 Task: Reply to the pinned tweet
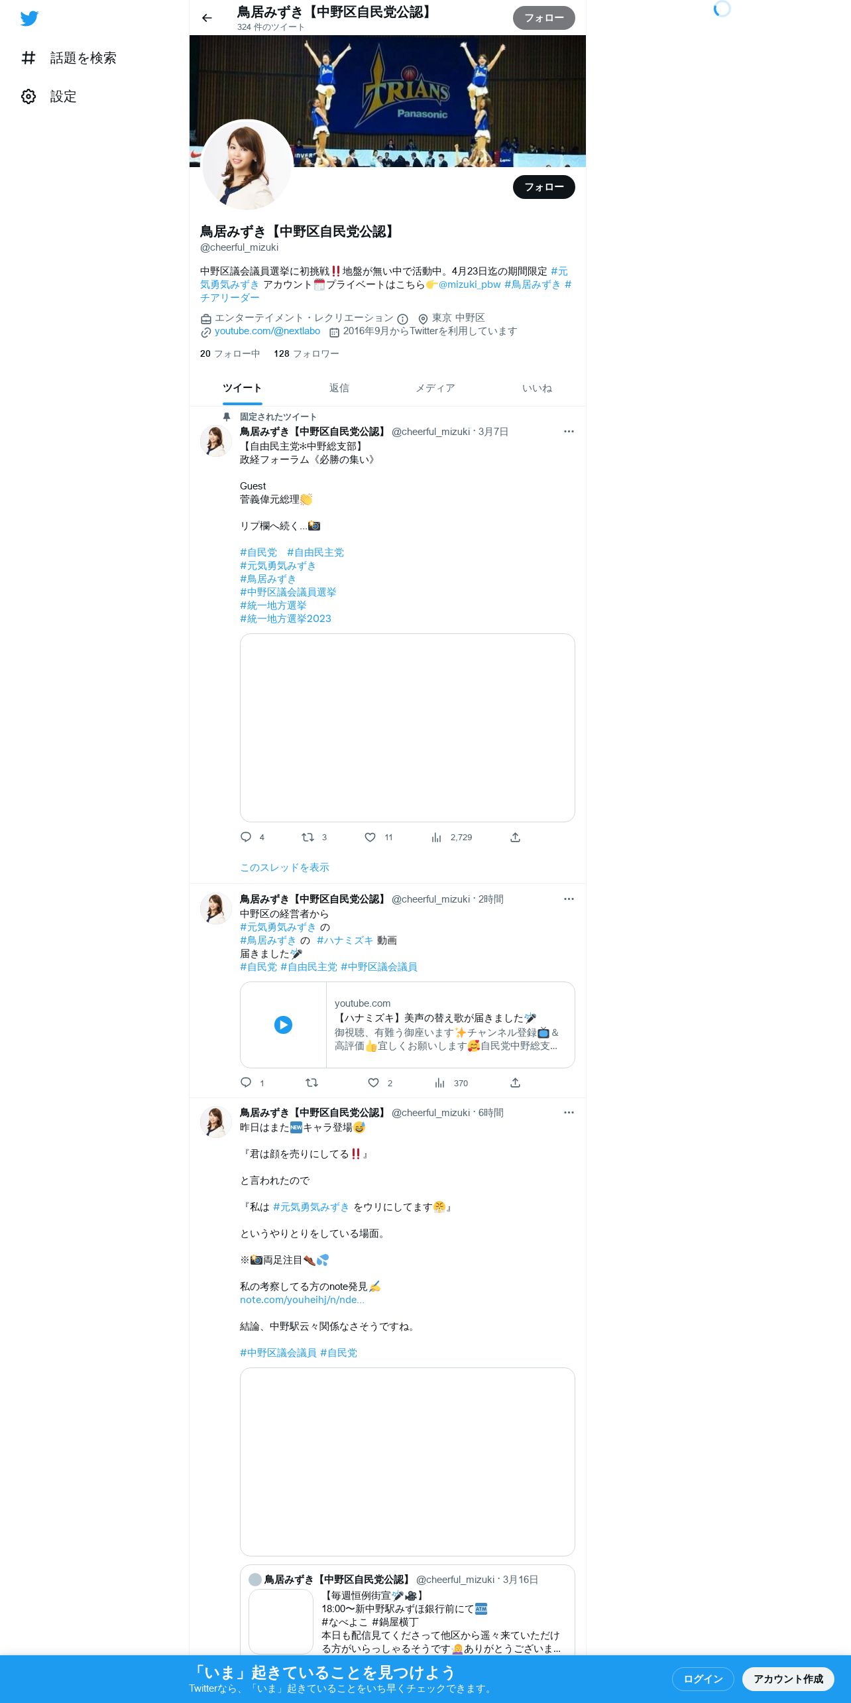246,837
